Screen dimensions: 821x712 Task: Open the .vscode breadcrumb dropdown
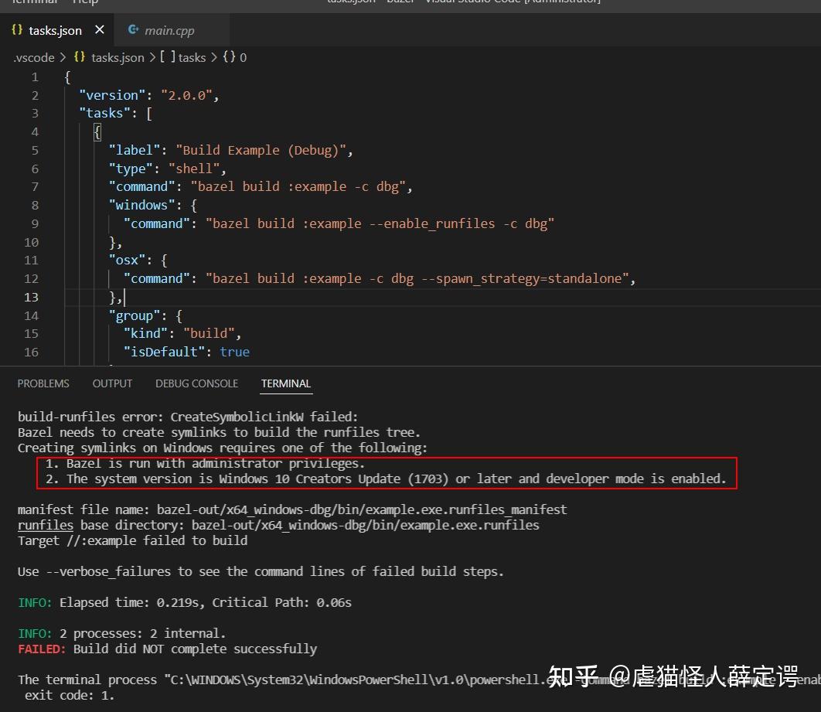[33, 57]
